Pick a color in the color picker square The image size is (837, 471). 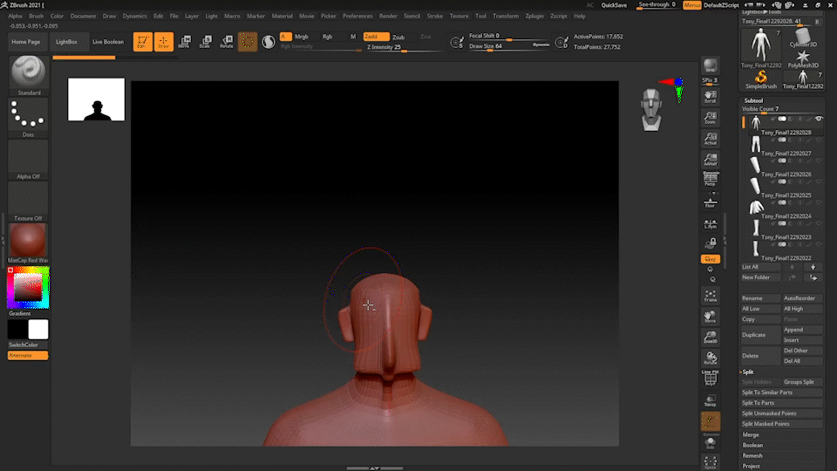click(28, 286)
